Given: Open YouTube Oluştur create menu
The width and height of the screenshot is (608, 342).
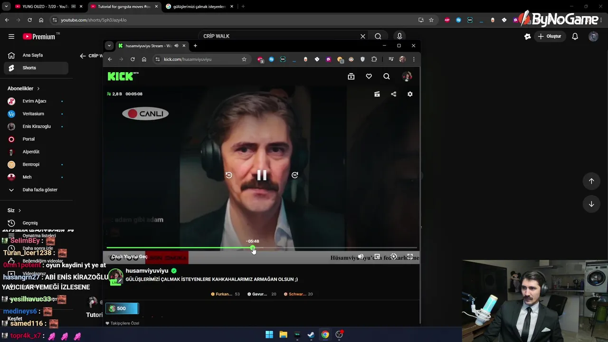Looking at the screenshot, I should pyautogui.click(x=550, y=37).
